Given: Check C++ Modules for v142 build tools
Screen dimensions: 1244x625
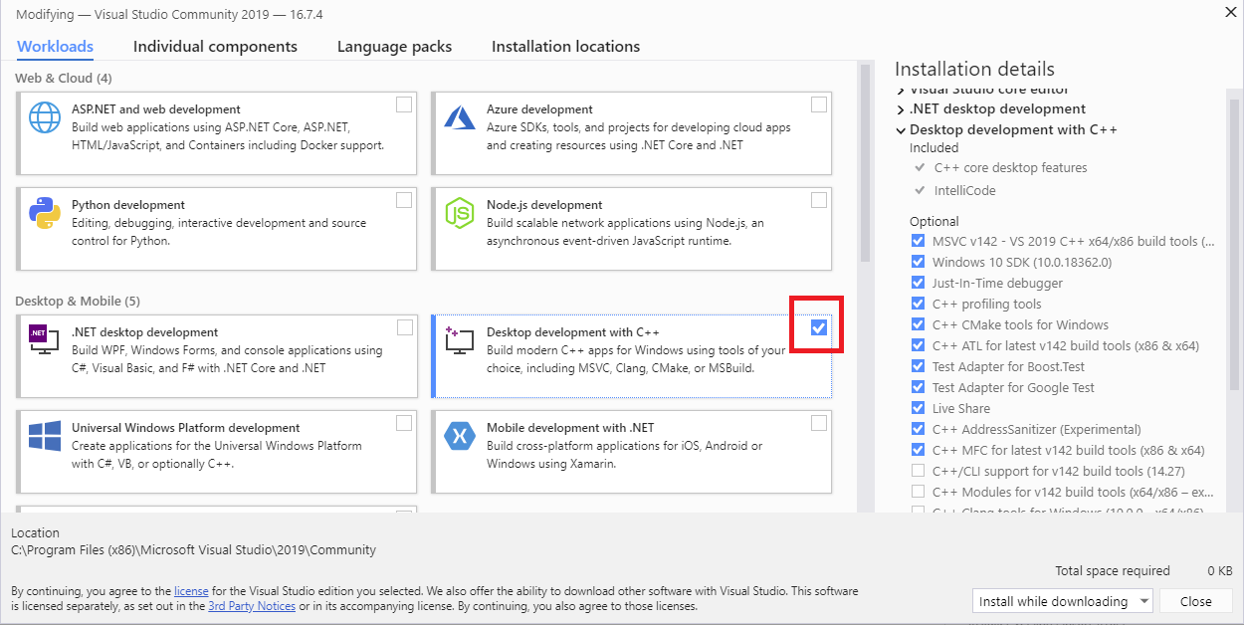Looking at the screenshot, I should pyautogui.click(x=918, y=492).
